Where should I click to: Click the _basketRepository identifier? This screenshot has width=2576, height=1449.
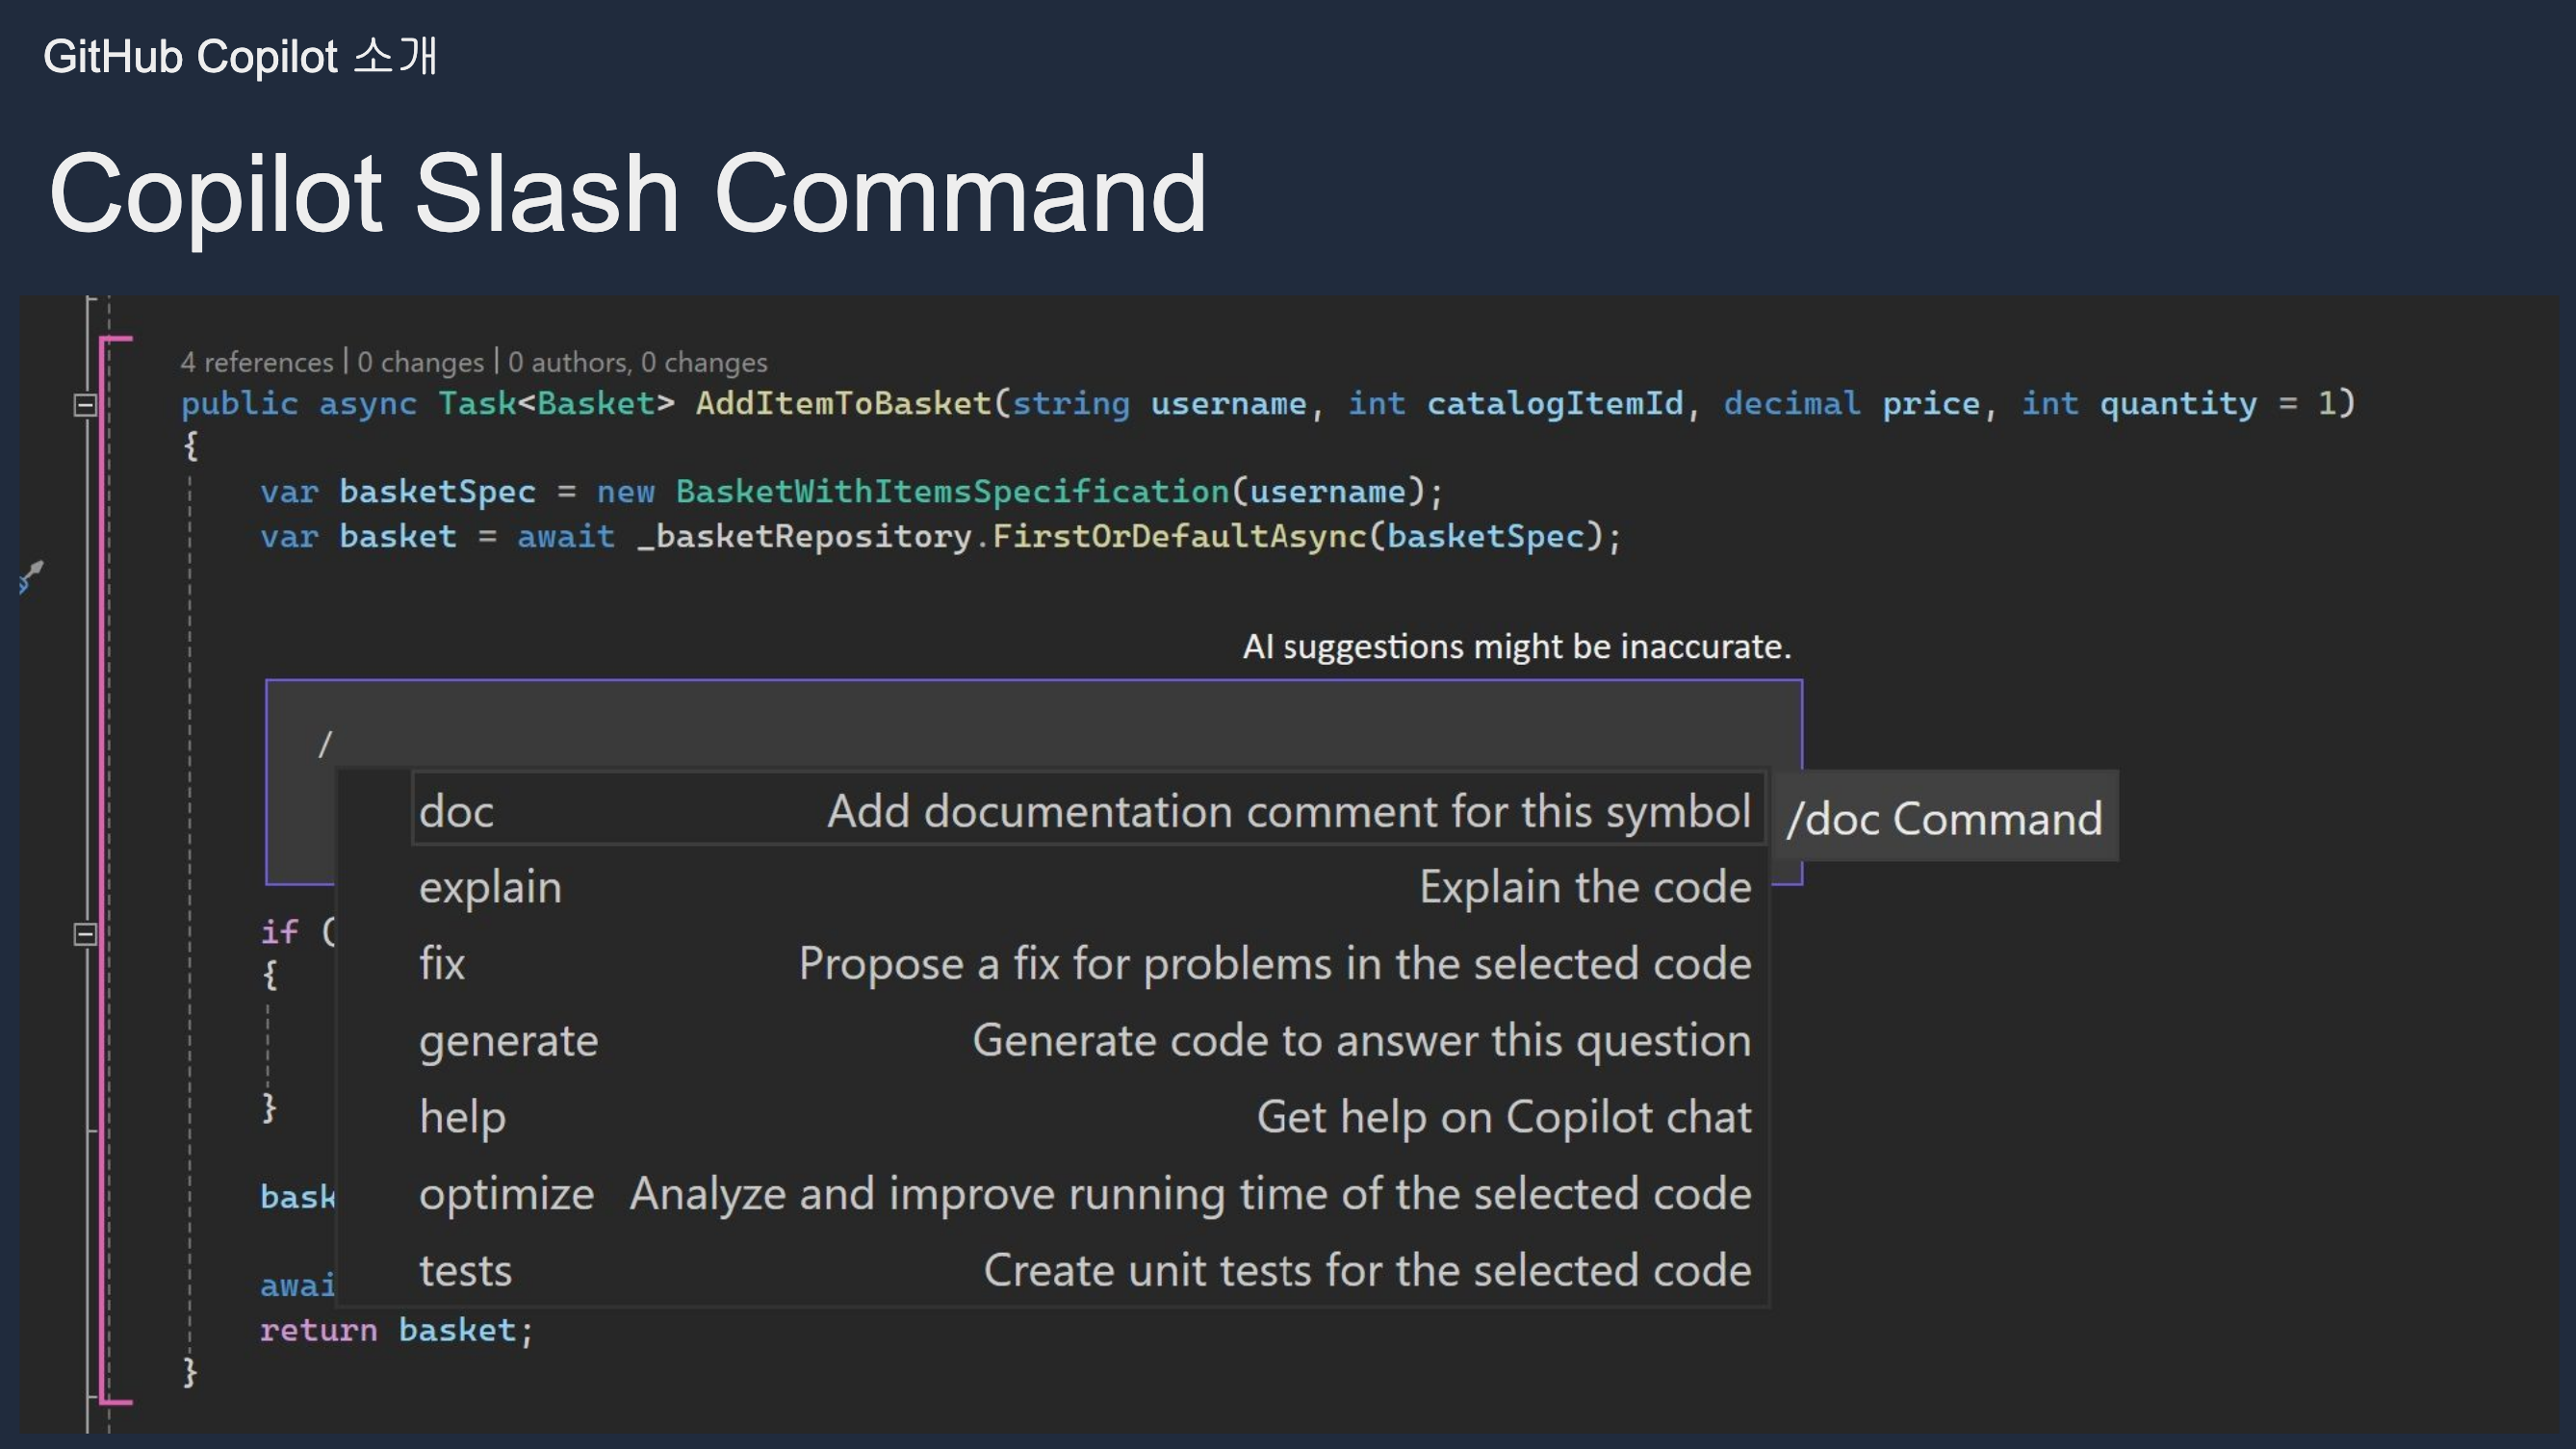click(x=804, y=537)
